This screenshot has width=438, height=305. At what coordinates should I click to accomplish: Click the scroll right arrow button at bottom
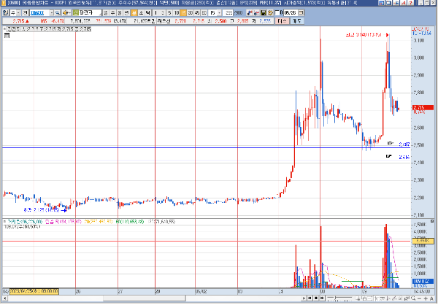(x=304, y=298)
